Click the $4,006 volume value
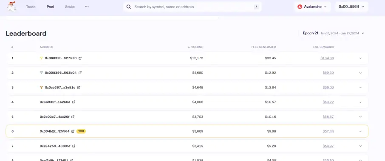This screenshot has width=385, height=161. (198, 102)
